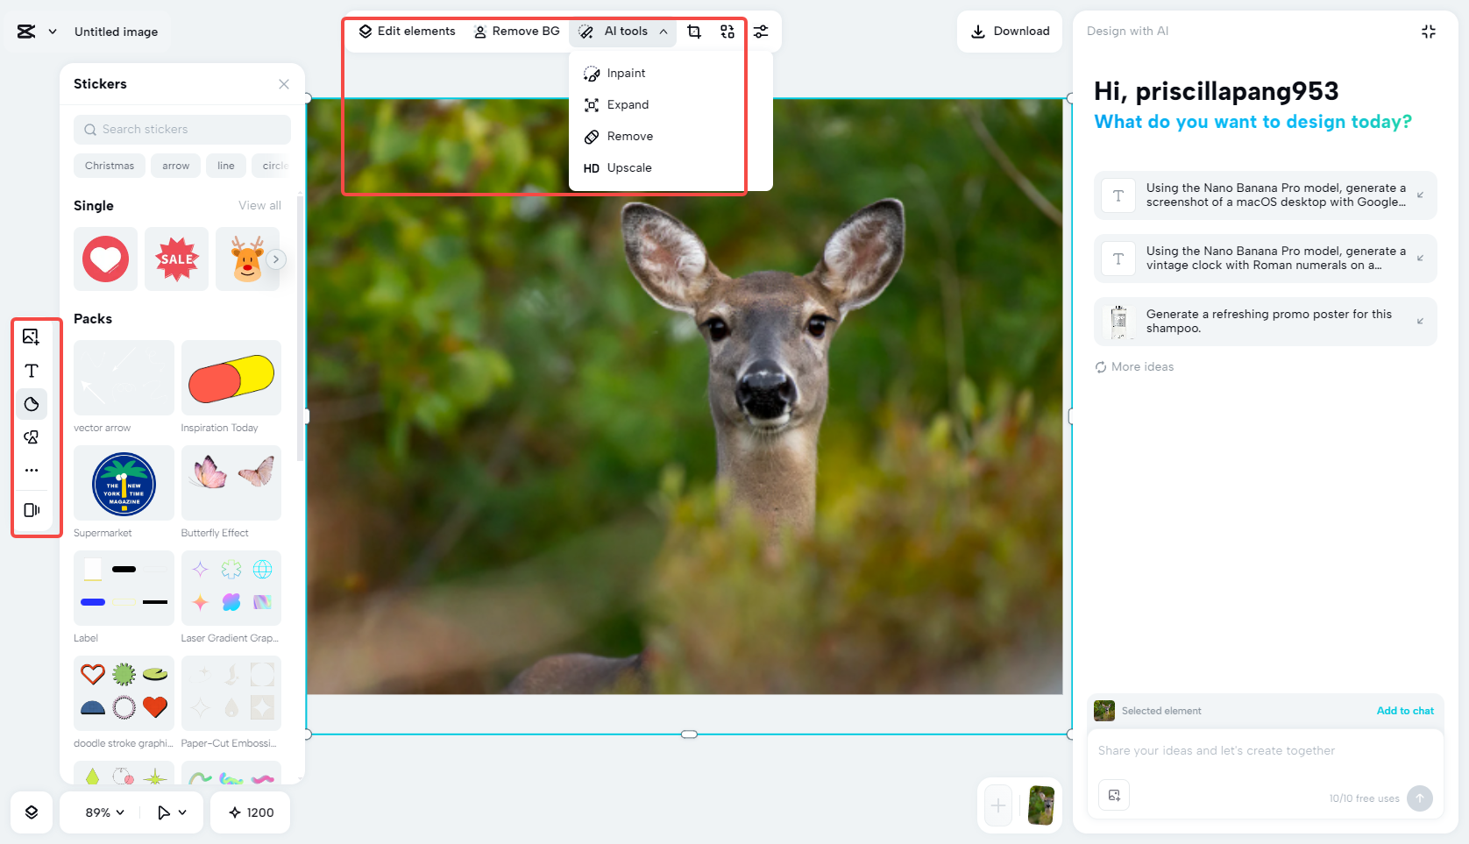Click the image attach icon in the chat box

pos(1114,795)
